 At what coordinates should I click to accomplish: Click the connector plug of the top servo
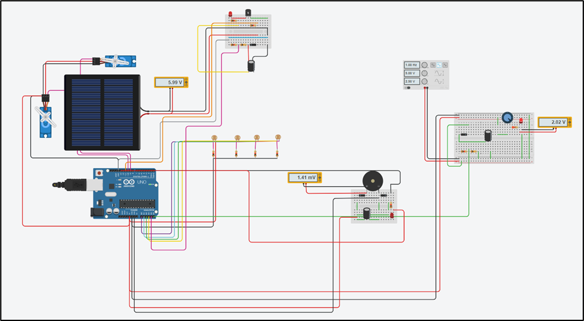96,60
